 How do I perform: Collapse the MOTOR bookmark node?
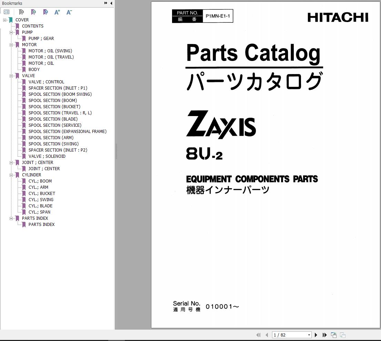(x=11, y=45)
